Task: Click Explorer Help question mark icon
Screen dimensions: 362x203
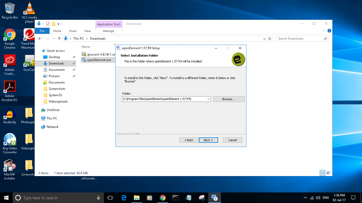Action: coord(329,31)
